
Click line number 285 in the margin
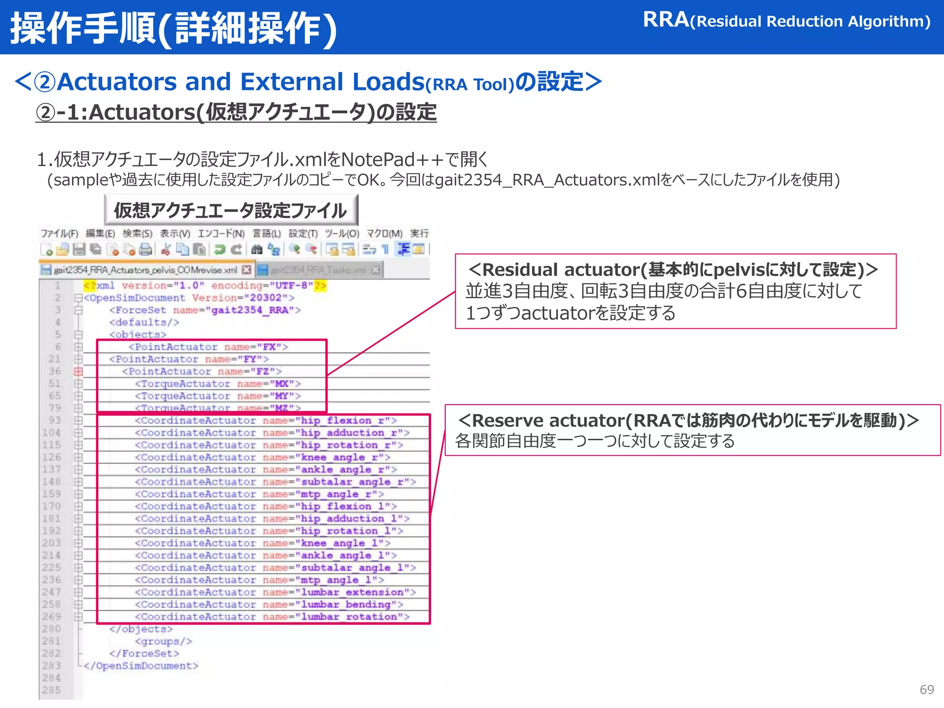tap(52, 690)
